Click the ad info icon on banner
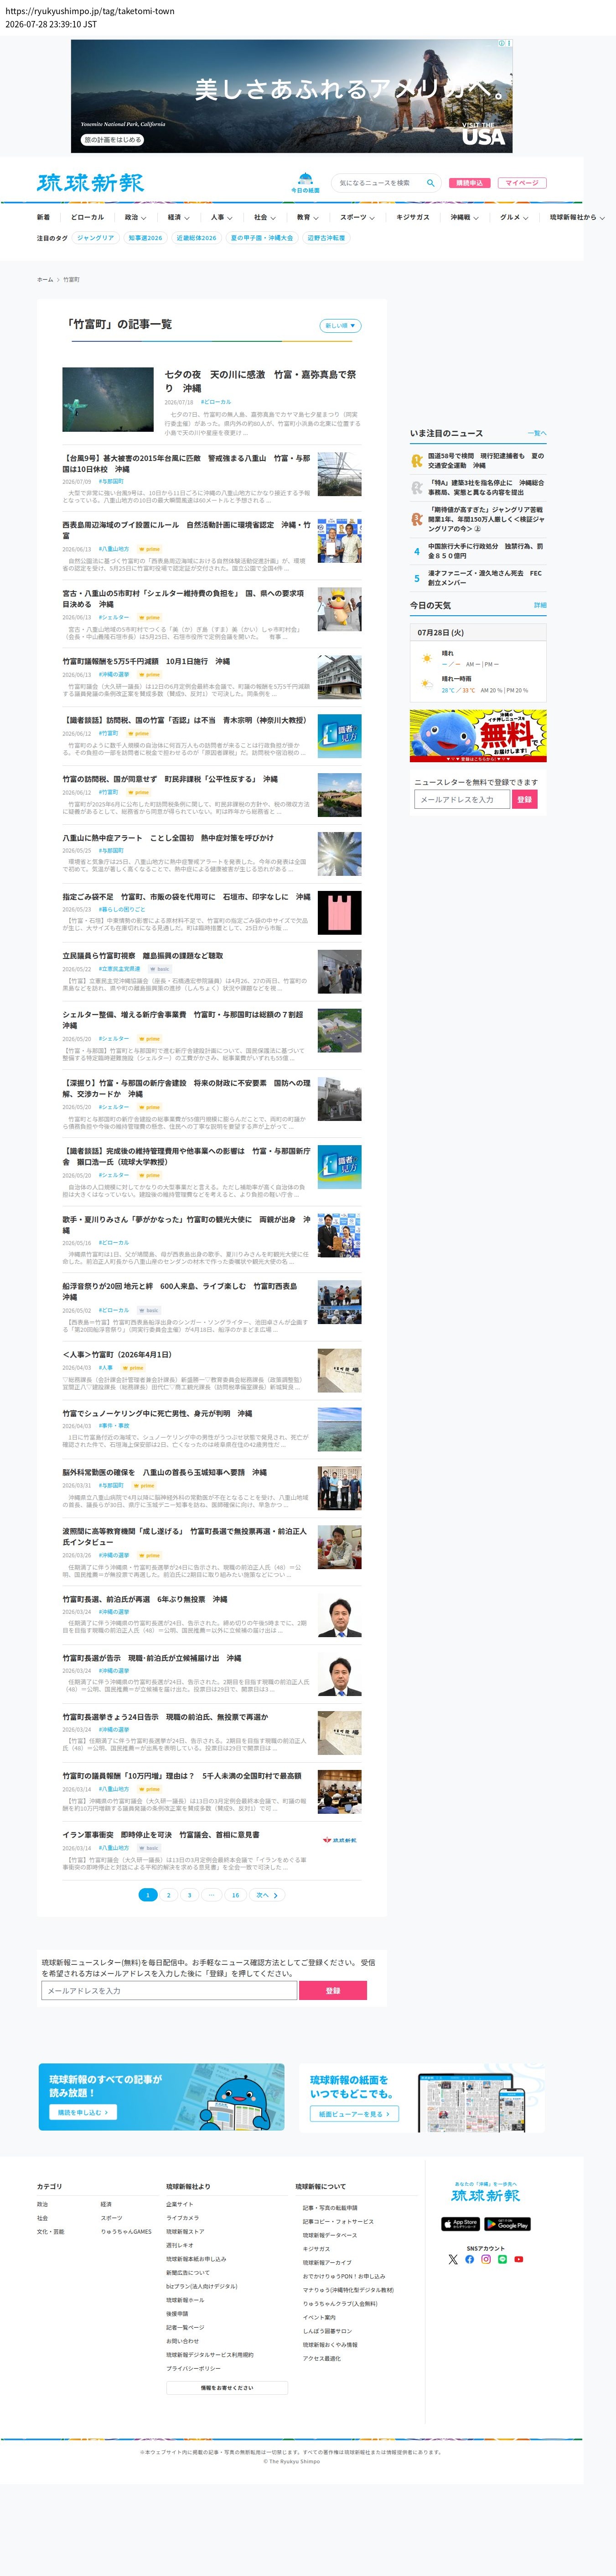This screenshot has width=616, height=2576. pyautogui.click(x=502, y=43)
